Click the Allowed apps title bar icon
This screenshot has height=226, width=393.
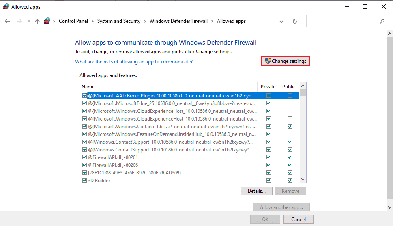pos(6,6)
